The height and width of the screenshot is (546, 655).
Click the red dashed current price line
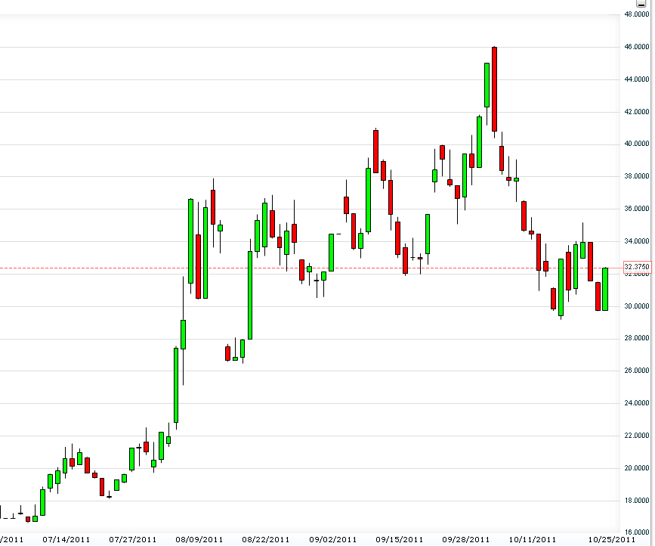click(311, 268)
